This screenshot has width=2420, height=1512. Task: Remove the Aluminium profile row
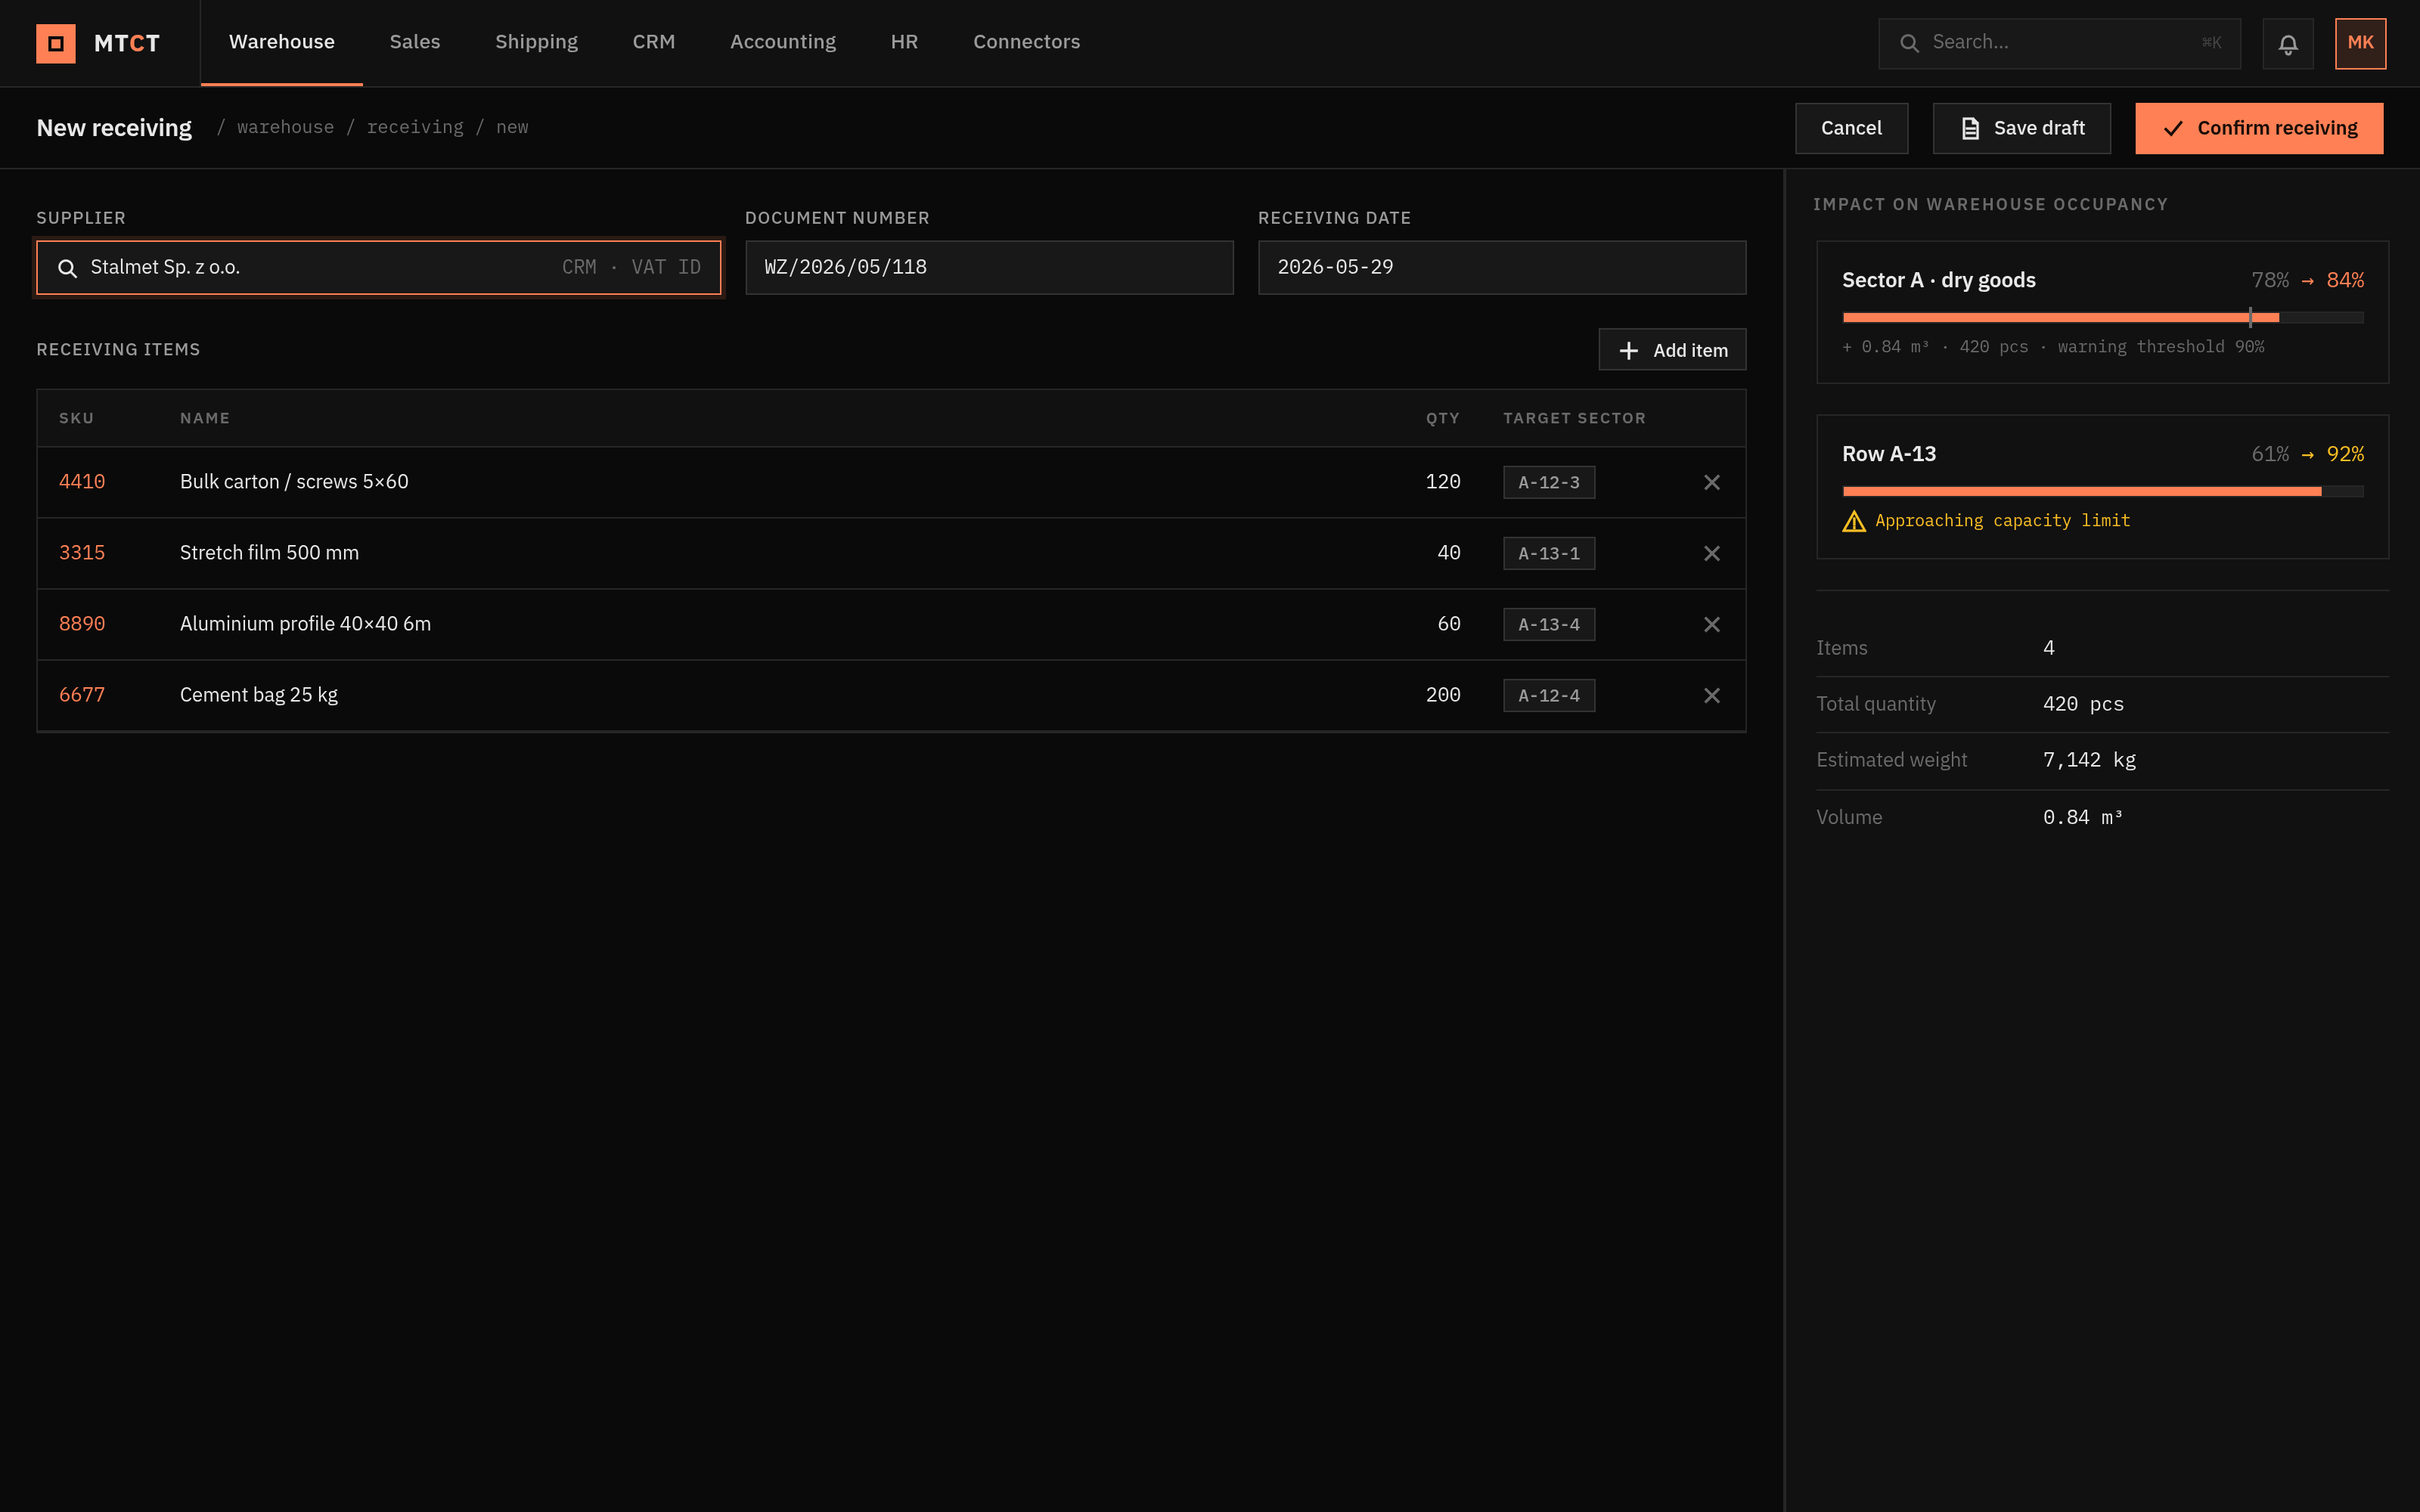tap(1711, 624)
